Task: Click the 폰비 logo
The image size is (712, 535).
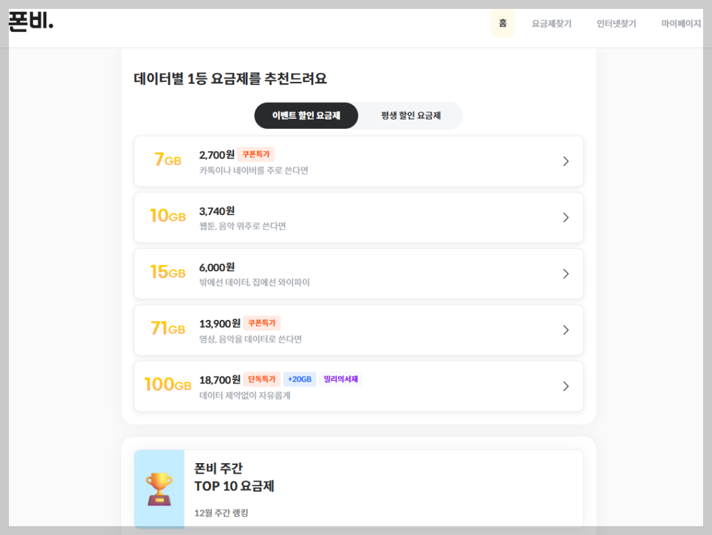Action: 31,22
